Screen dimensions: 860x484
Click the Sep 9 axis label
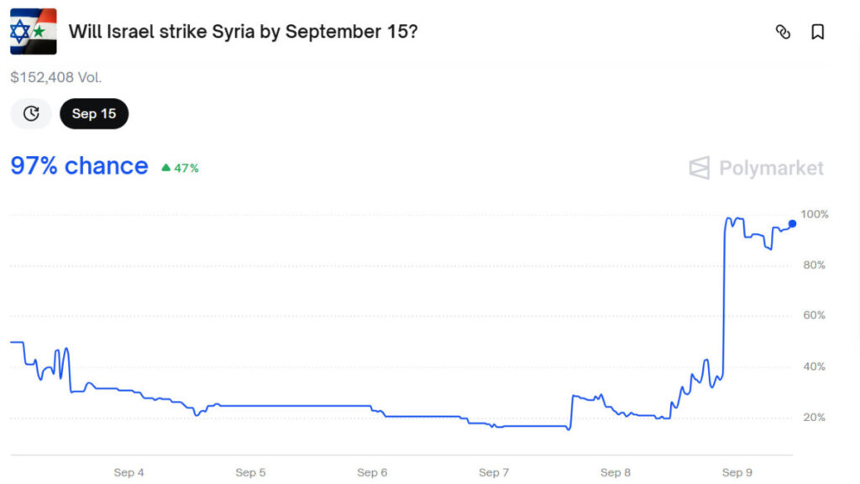pyautogui.click(x=737, y=472)
